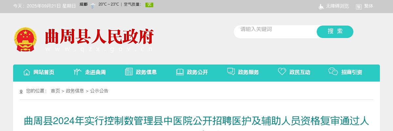The height and width of the screenshot is (131, 393).
Task: Click the 首页 breadcrumb link
Action: pyautogui.click(x=55, y=91)
